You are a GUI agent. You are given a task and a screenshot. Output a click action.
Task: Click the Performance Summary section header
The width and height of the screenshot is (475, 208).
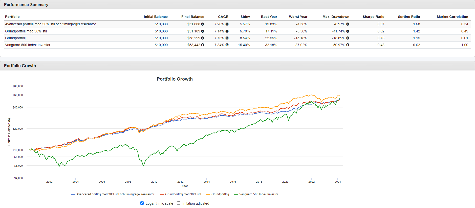26,5
